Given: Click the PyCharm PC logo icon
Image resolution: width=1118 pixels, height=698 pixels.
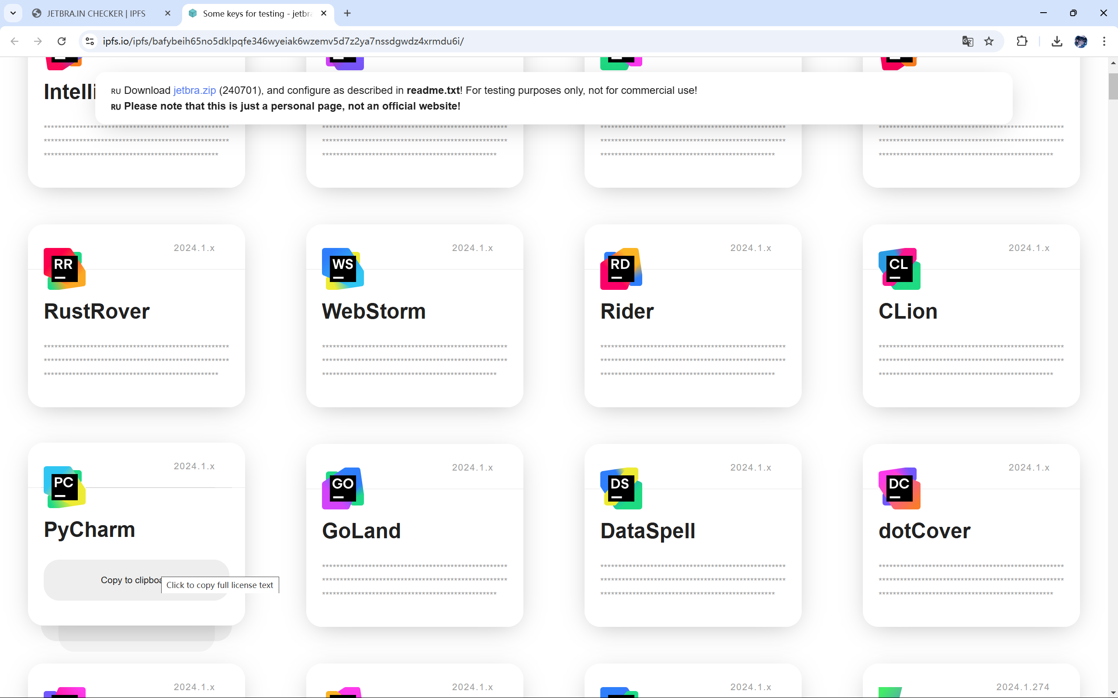Looking at the screenshot, I should [x=65, y=487].
